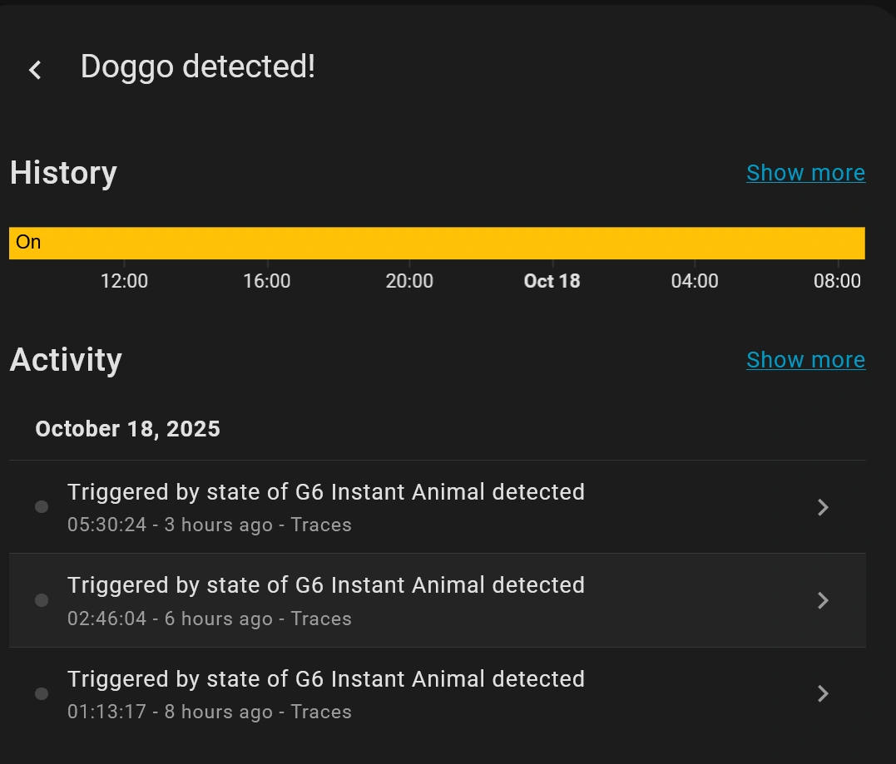Select the 3 hours ago trigger description text
Screen dimensions: 896x764
tap(325, 492)
